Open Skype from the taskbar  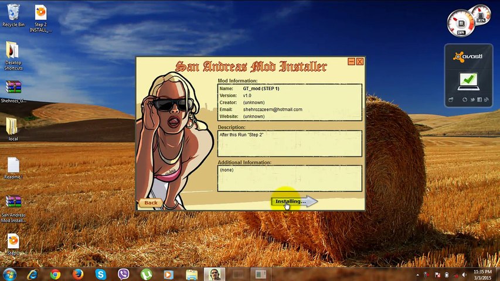coord(100,274)
